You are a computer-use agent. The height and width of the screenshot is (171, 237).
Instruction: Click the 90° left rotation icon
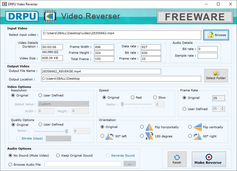pyautogui.click(x=109, y=136)
